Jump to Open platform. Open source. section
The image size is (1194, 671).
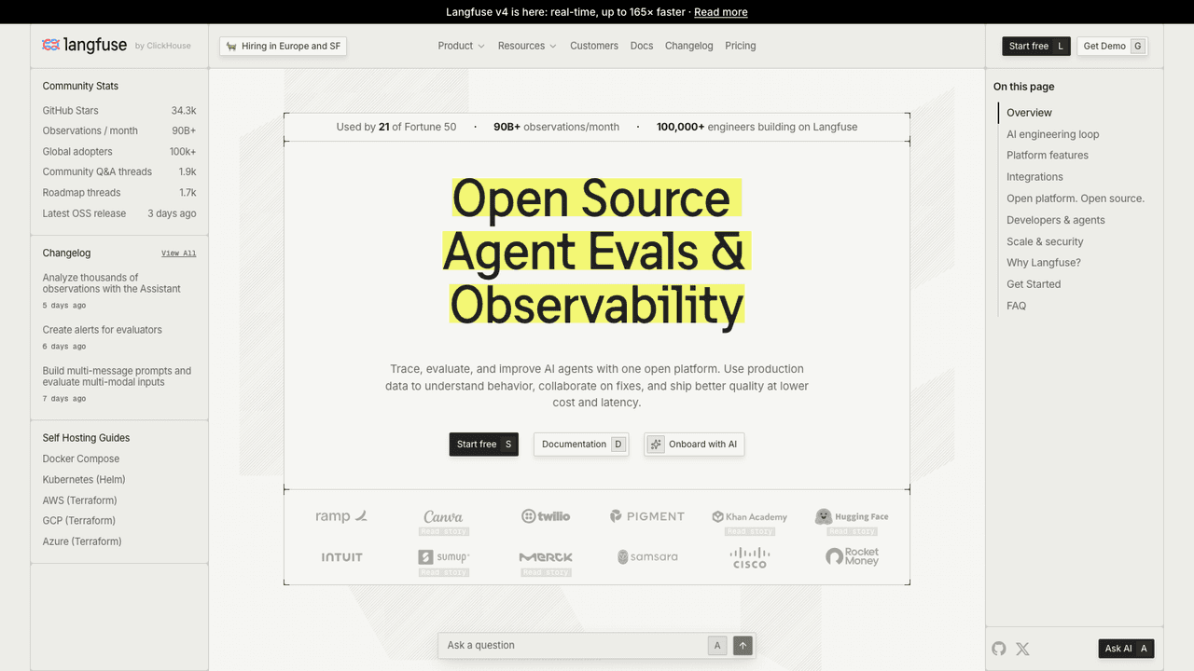tap(1076, 199)
